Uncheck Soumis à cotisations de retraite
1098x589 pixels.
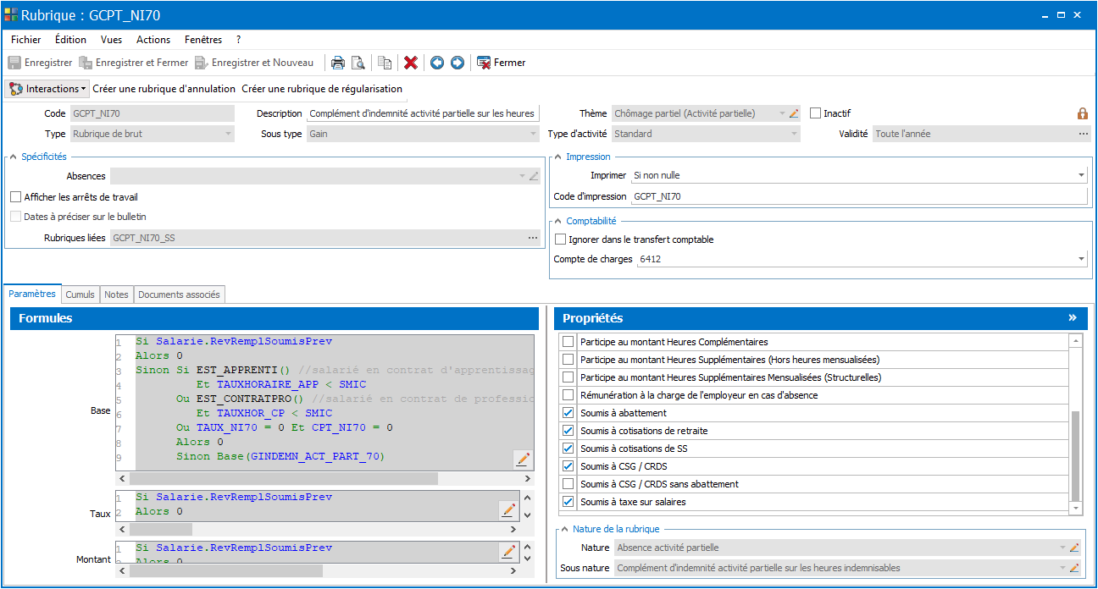(x=568, y=431)
